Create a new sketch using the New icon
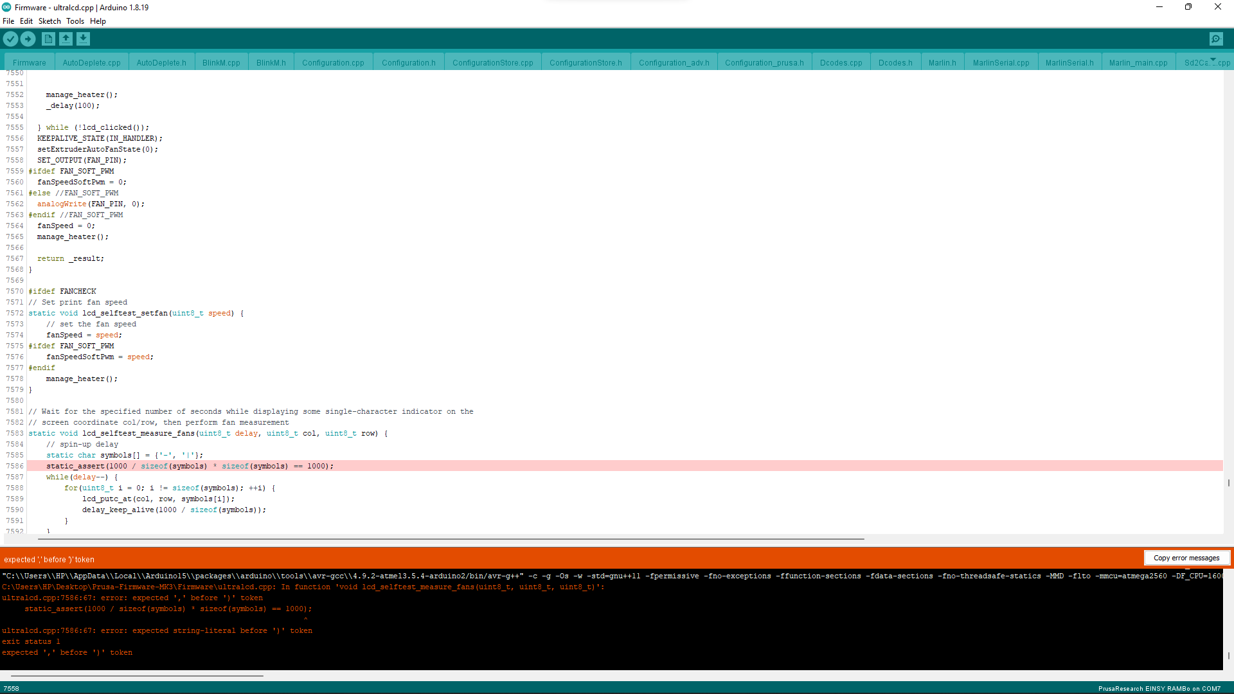The height and width of the screenshot is (694, 1234). pyautogui.click(x=48, y=39)
